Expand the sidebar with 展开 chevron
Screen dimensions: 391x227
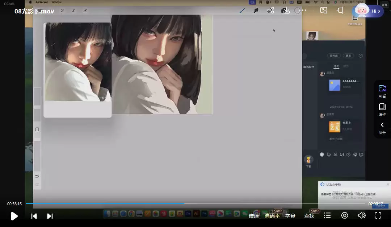point(382,128)
